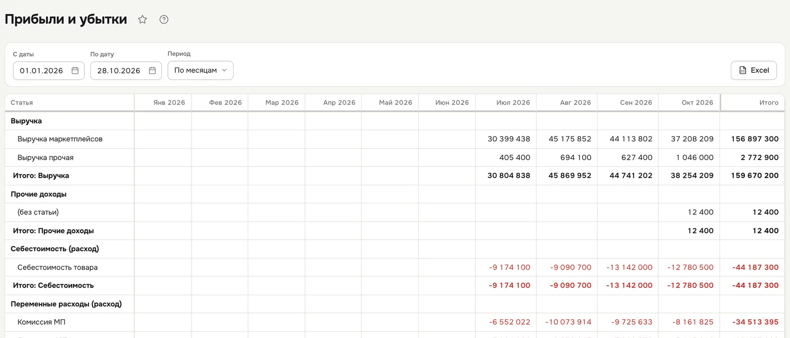Click the 'Выручка маркетплейсов' row label

click(60, 139)
